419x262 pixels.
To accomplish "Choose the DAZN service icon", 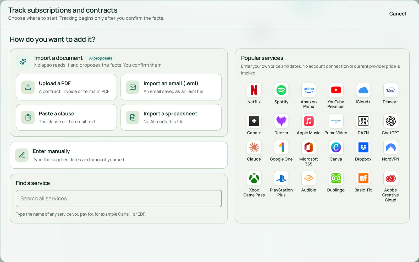I will pyautogui.click(x=363, y=121).
